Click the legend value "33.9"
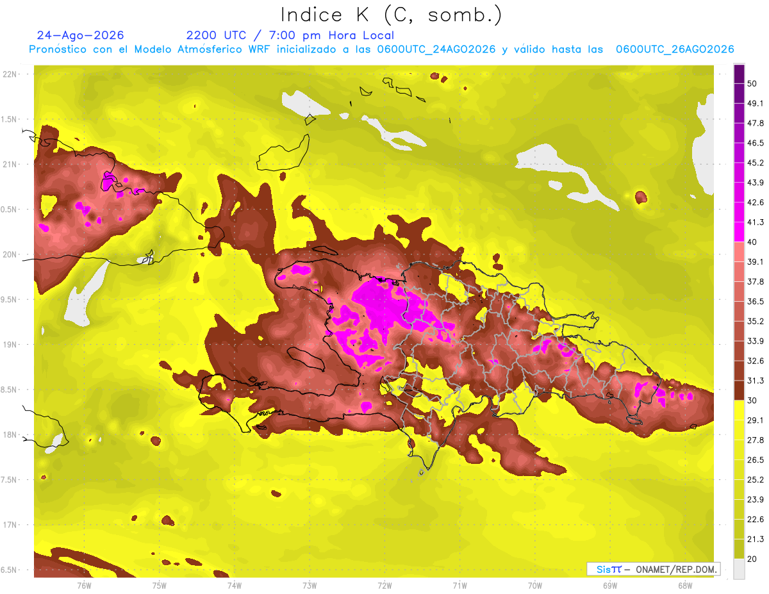769x594 pixels. [756, 341]
